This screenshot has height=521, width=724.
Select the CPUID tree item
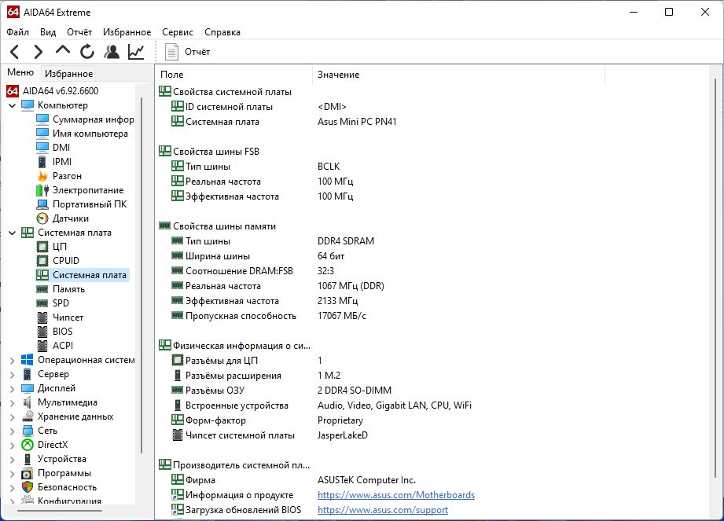[x=65, y=261]
